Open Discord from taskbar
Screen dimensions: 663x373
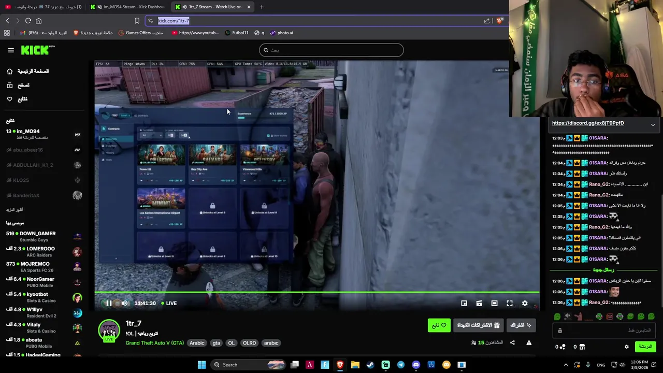pos(416,365)
